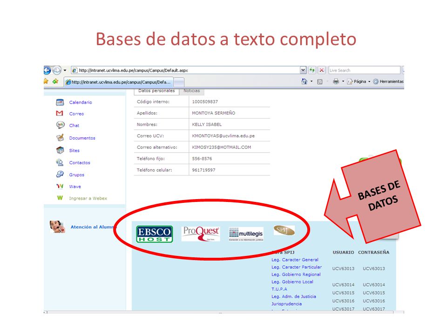Click the Print icon in toolbar
The image size is (447, 335).
[336, 81]
